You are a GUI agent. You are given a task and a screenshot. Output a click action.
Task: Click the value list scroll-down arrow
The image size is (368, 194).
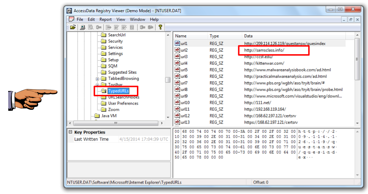[x=357, y=123]
